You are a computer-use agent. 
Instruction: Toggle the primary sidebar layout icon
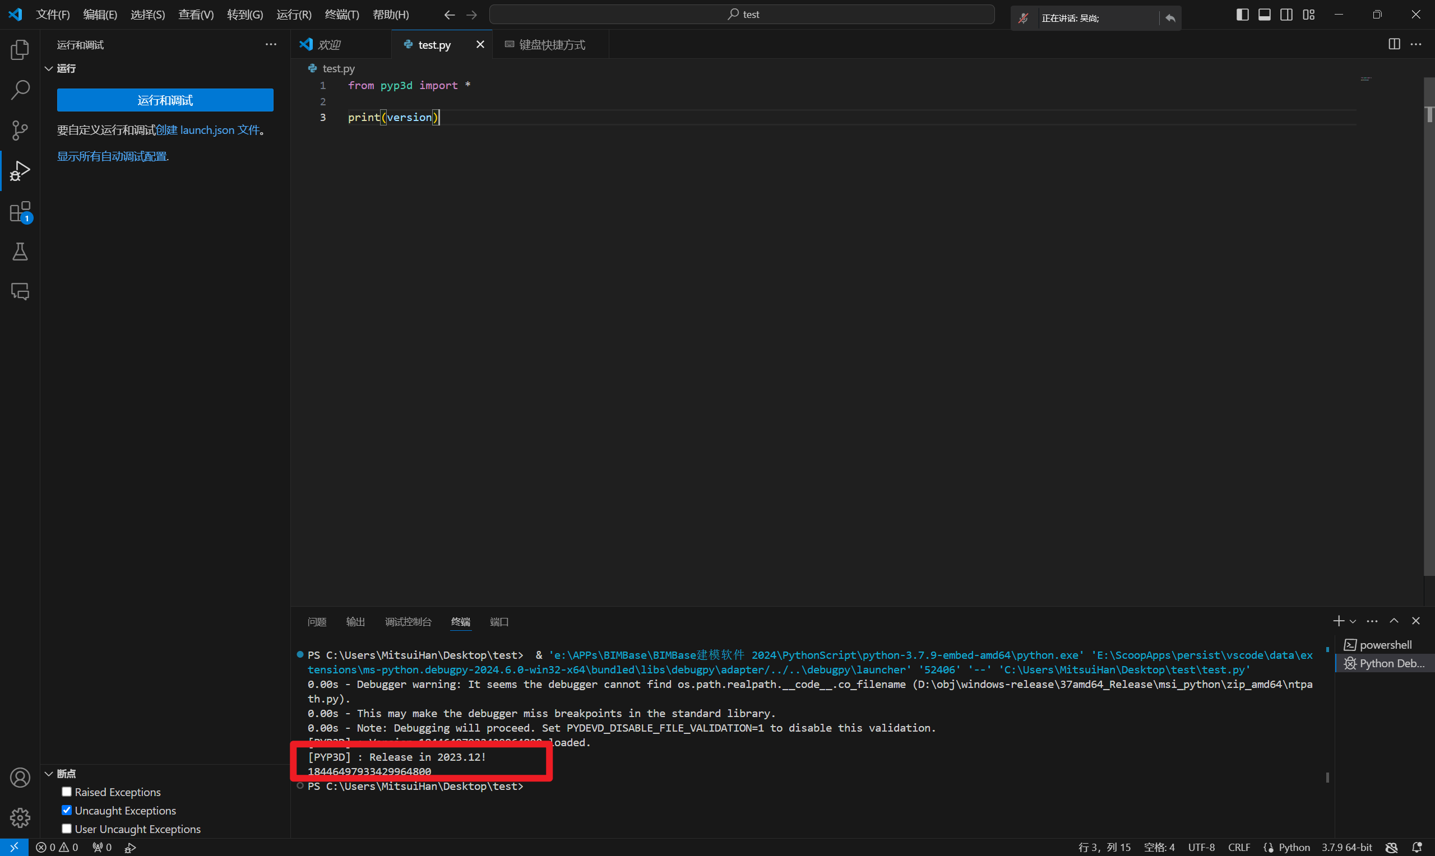(1242, 15)
